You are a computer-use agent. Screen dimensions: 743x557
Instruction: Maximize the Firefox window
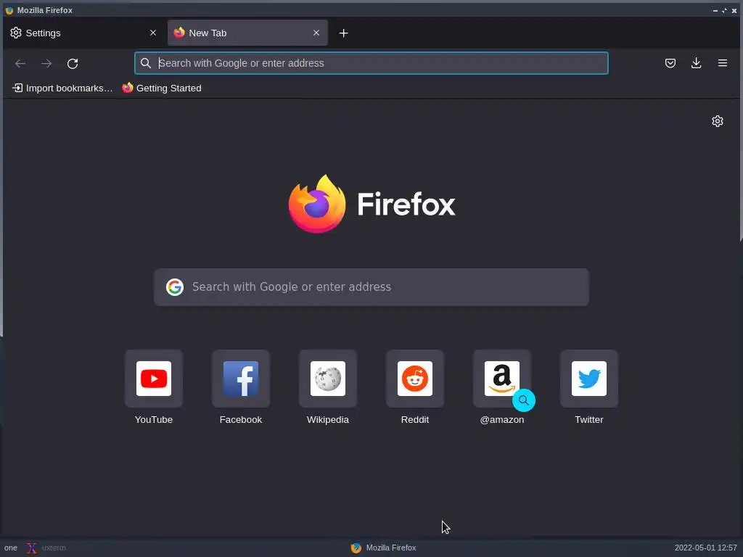725,10
